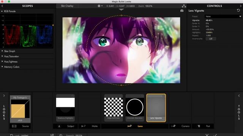Click the Center X value field

click(x=207, y=23)
